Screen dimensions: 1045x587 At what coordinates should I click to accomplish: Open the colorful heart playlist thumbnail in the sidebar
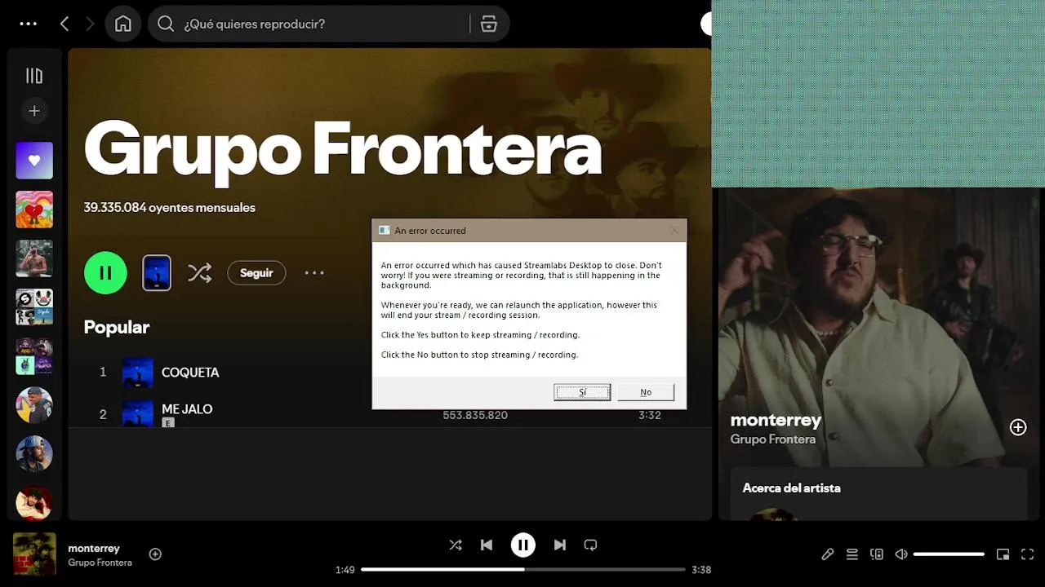coord(34,210)
